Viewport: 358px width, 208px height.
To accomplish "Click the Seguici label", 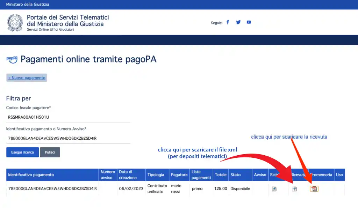I will click(216, 23).
